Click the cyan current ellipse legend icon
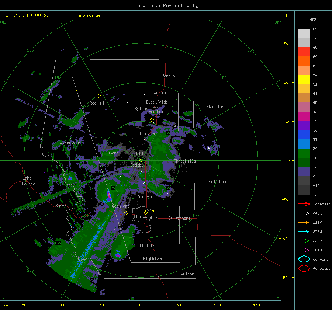 [304, 259]
